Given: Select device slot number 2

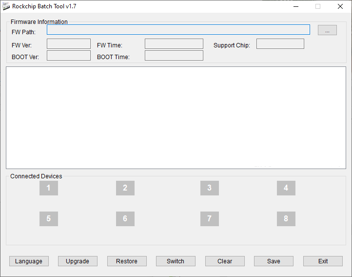Looking at the screenshot, I should pyautogui.click(x=125, y=188).
